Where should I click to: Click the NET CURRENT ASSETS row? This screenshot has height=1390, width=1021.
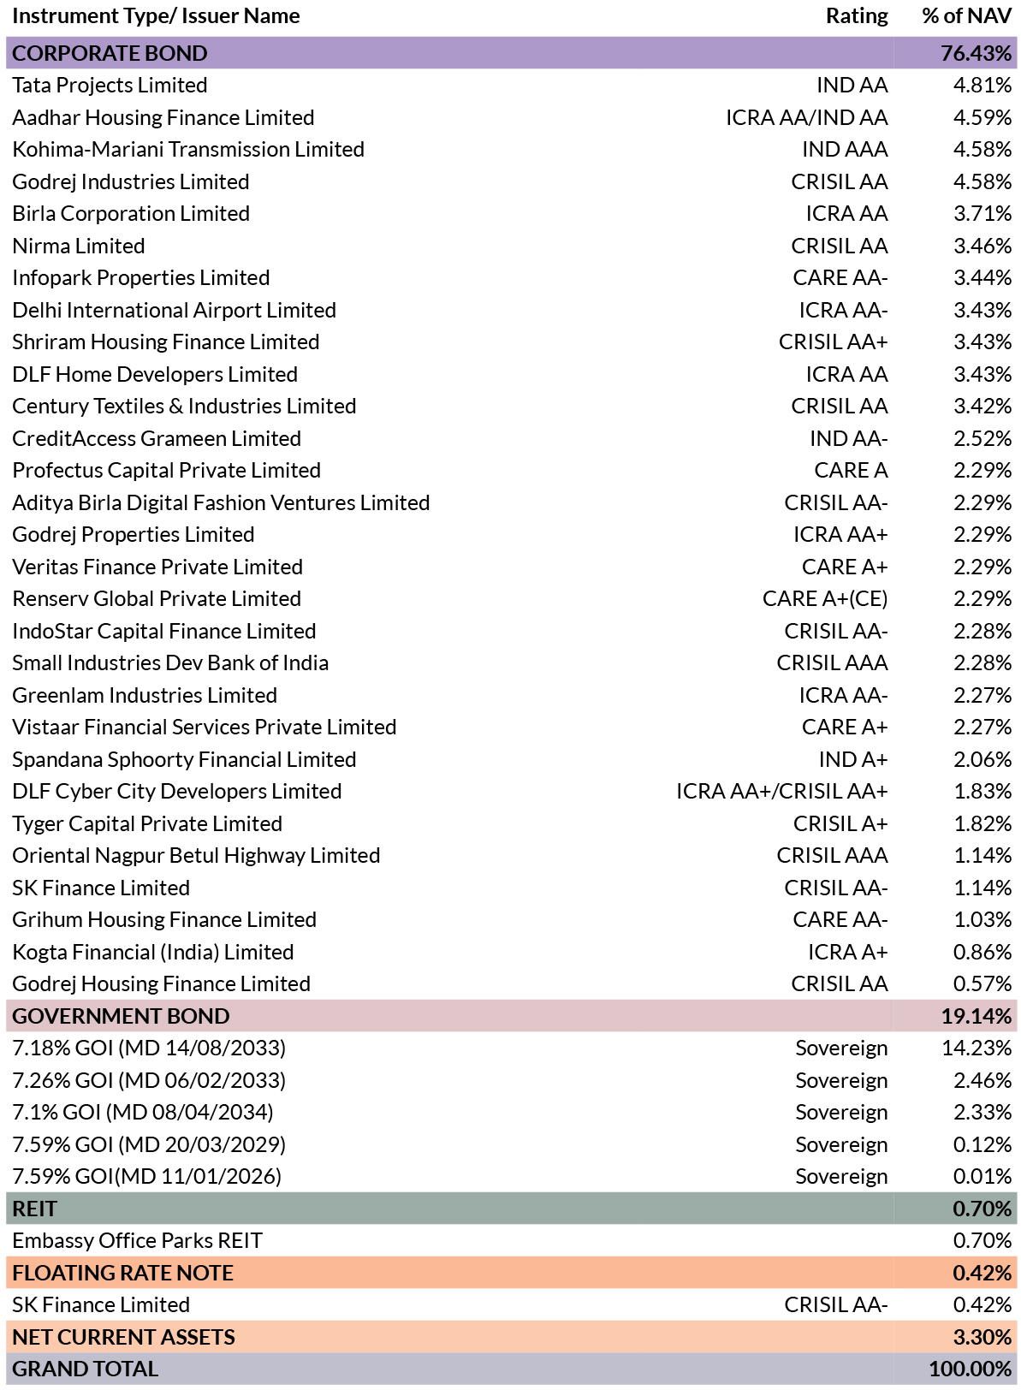pyautogui.click(x=511, y=1337)
